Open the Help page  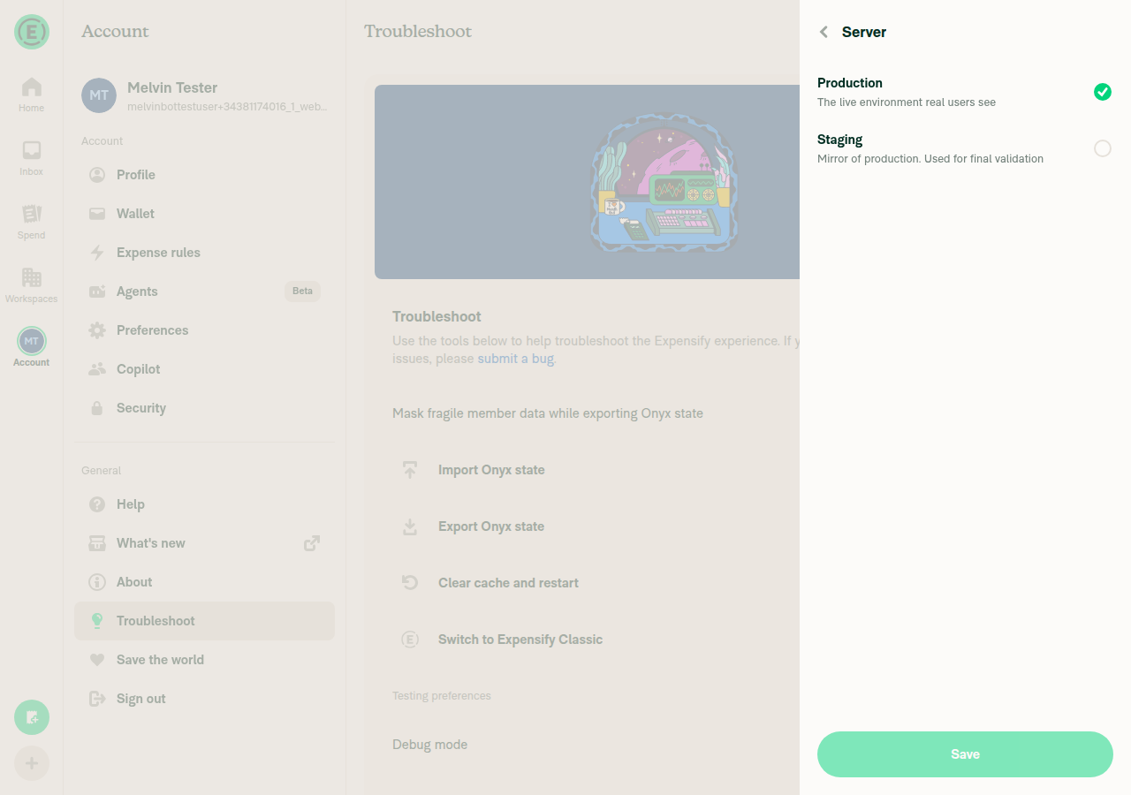[204, 504]
